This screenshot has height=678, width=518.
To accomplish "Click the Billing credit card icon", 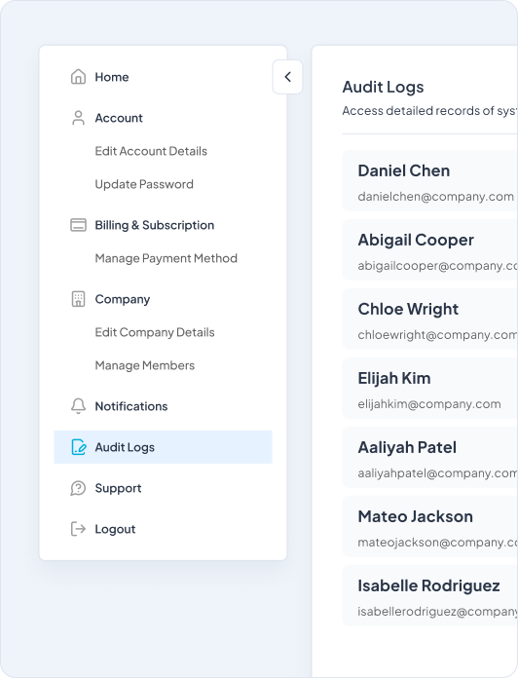I will click(x=78, y=225).
